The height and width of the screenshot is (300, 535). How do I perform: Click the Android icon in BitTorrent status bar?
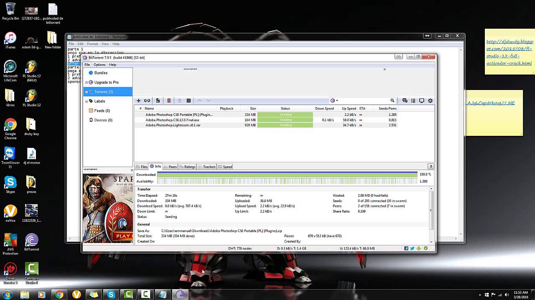pyautogui.click(x=419, y=248)
